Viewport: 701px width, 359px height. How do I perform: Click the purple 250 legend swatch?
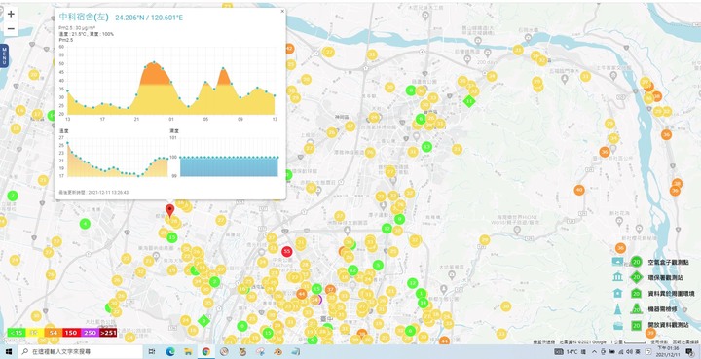(90, 333)
